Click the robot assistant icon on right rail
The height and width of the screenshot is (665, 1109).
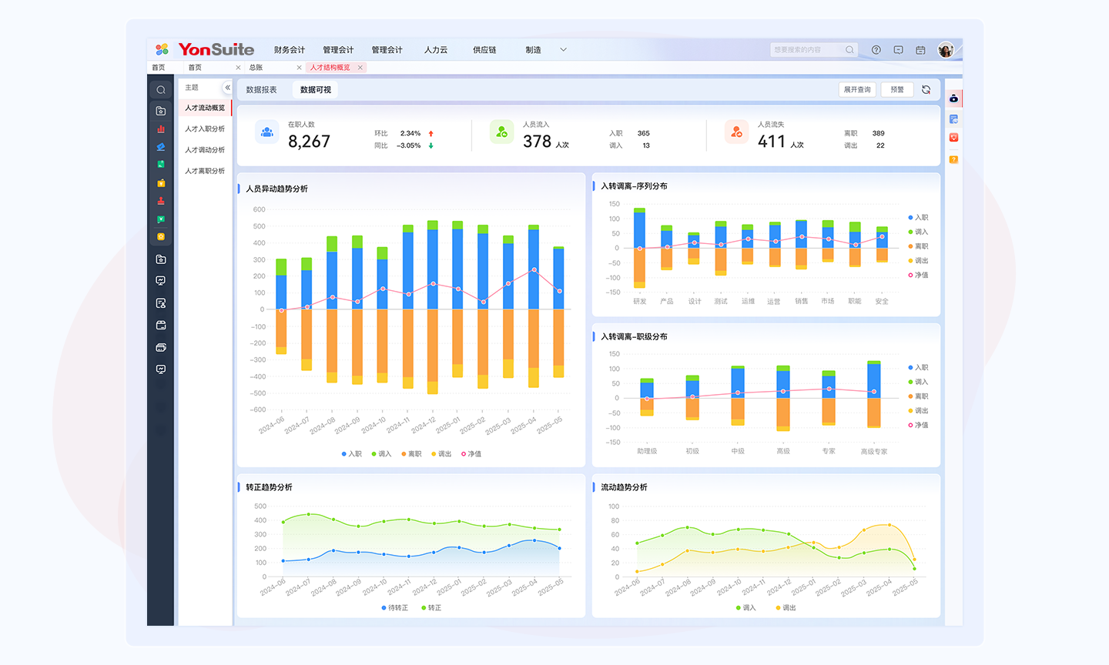(x=953, y=99)
